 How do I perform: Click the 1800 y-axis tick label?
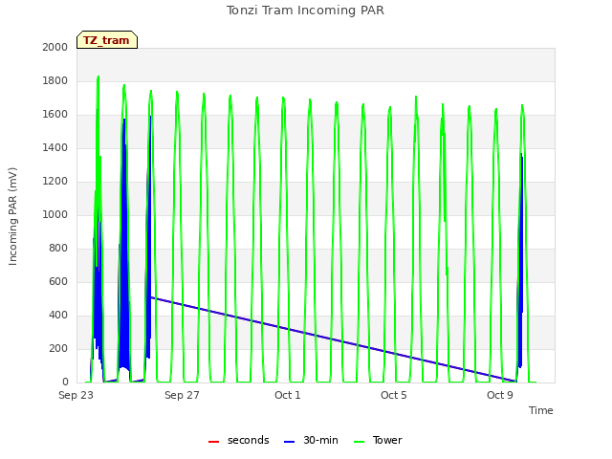[55, 80]
